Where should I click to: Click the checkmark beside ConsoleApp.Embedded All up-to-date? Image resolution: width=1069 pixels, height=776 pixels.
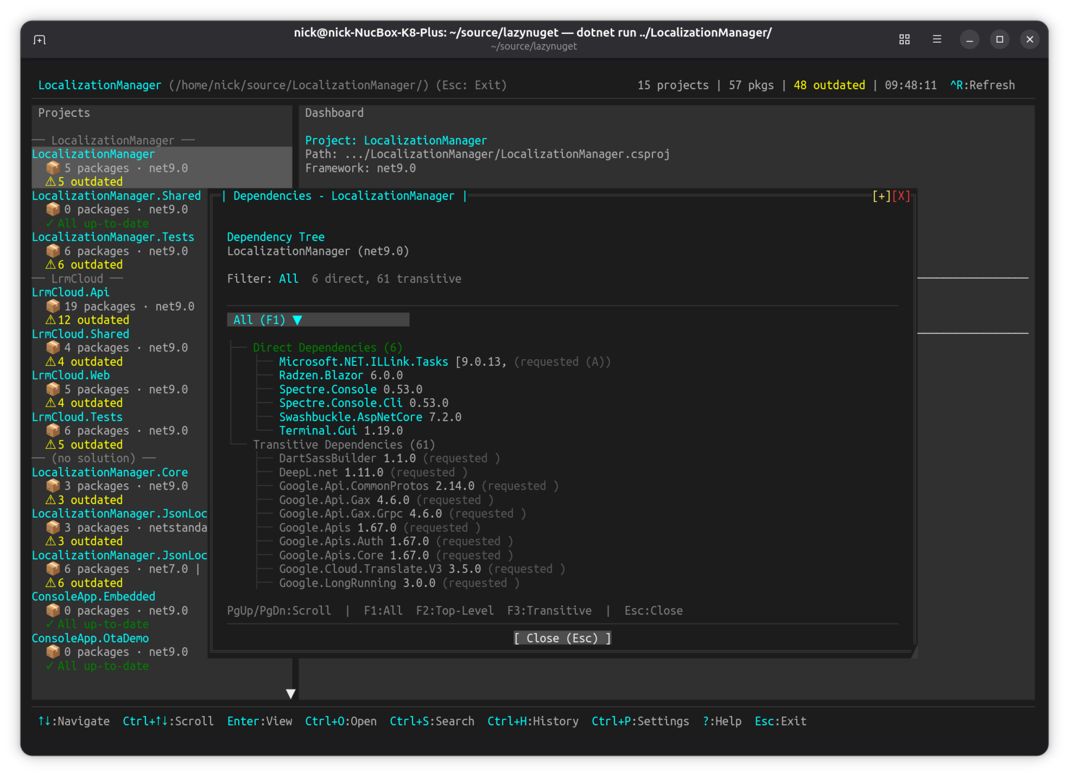pyautogui.click(x=50, y=624)
